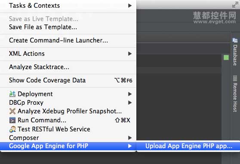240x164 pixels.
Task: Click the fullscreen arrows icon at top right
Action: [x=235, y=4]
